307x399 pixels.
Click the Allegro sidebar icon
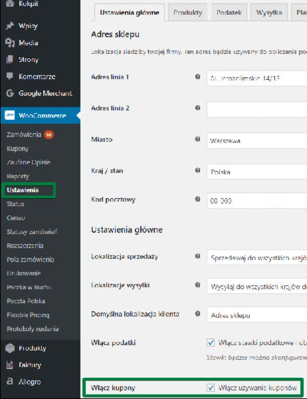coord(10,382)
